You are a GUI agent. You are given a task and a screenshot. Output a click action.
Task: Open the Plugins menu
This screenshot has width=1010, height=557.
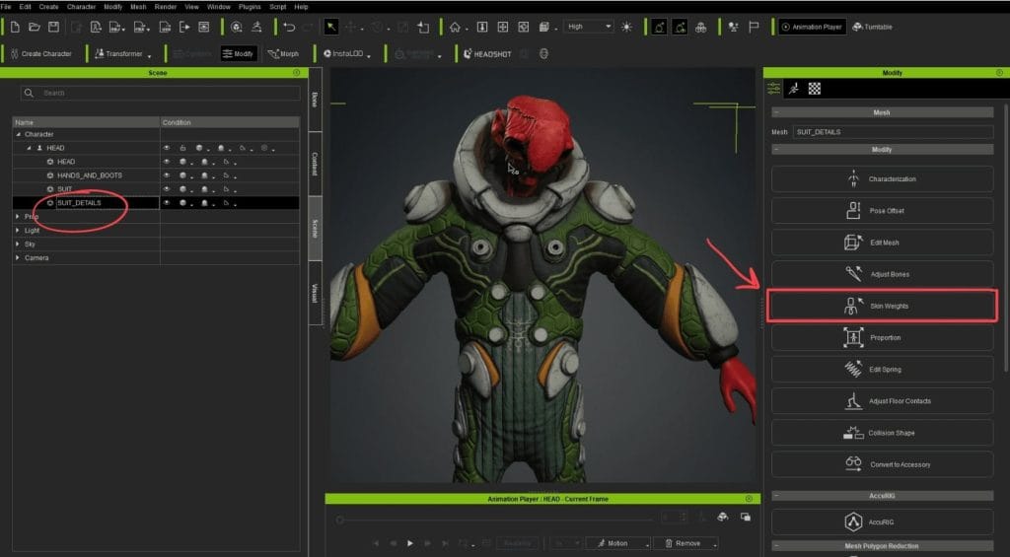point(248,7)
